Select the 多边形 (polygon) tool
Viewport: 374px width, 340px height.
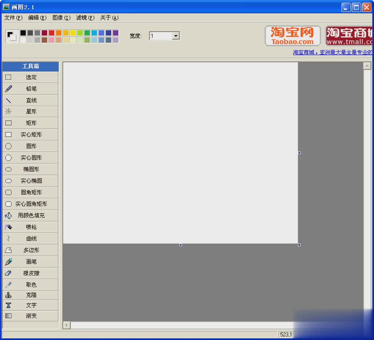(30, 250)
